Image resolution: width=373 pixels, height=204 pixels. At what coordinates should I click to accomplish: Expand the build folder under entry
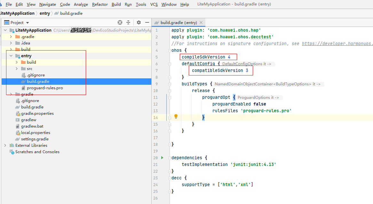17,62
